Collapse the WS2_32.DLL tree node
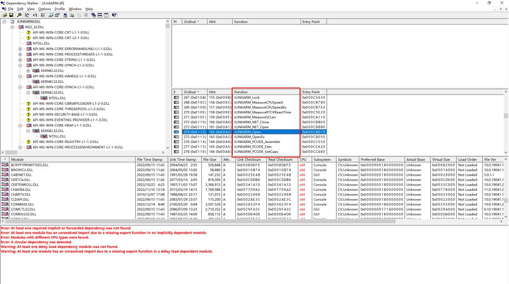The height and width of the screenshot is (284, 509). (x=12, y=27)
